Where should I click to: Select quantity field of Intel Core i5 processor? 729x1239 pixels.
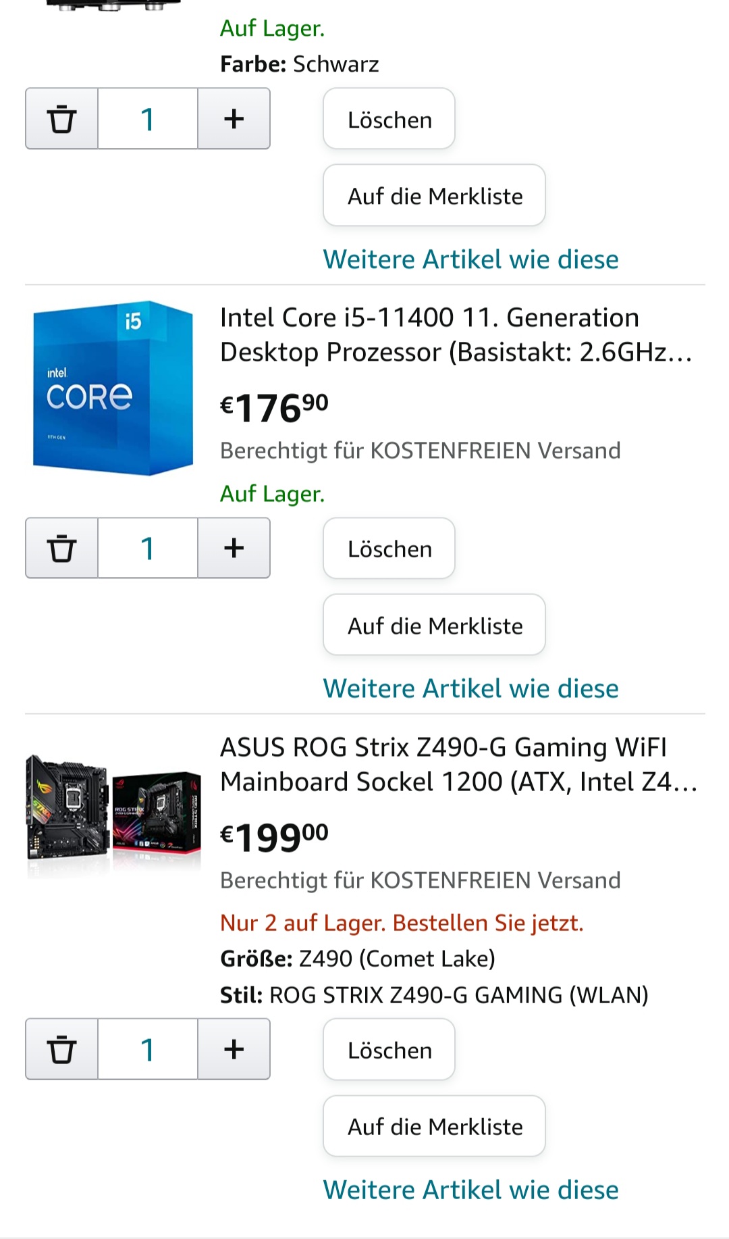click(148, 548)
